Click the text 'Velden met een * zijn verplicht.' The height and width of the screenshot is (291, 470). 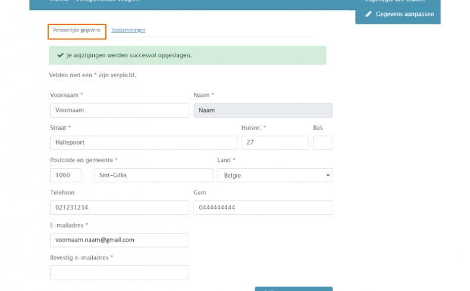[93, 75]
